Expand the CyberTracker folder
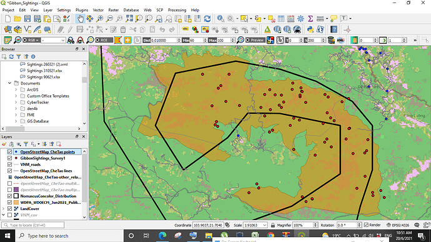Viewport: 431px width, 242px height. pos(16,102)
